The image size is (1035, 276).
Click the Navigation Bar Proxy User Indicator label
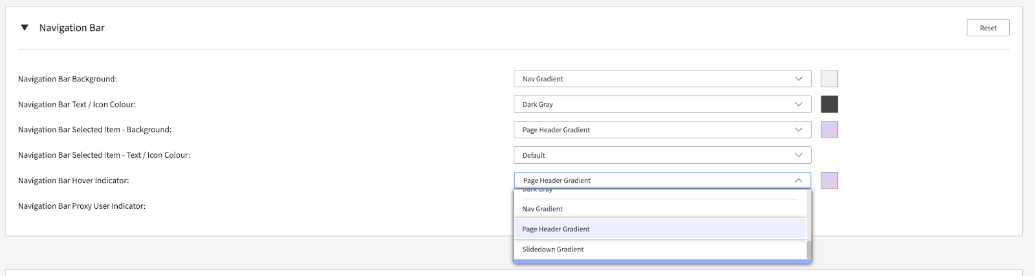[82, 206]
